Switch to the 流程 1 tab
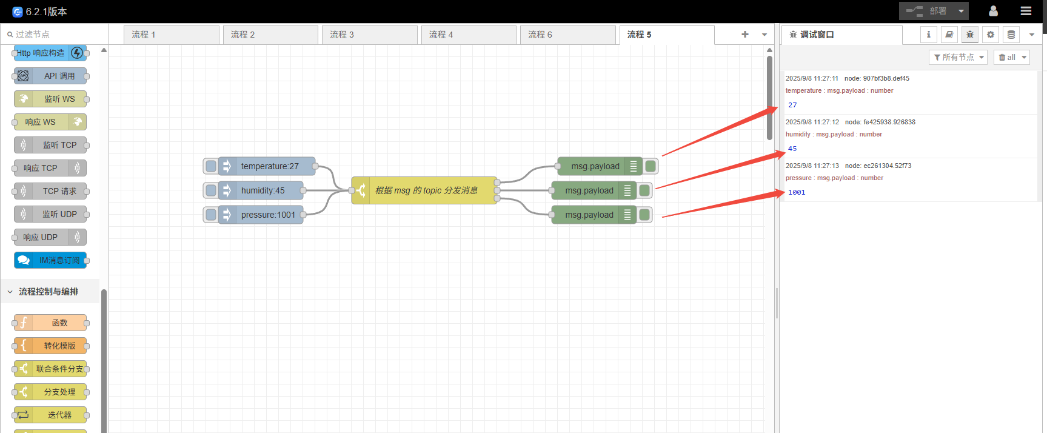Viewport: 1047px width, 433px height. coord(171,35)
